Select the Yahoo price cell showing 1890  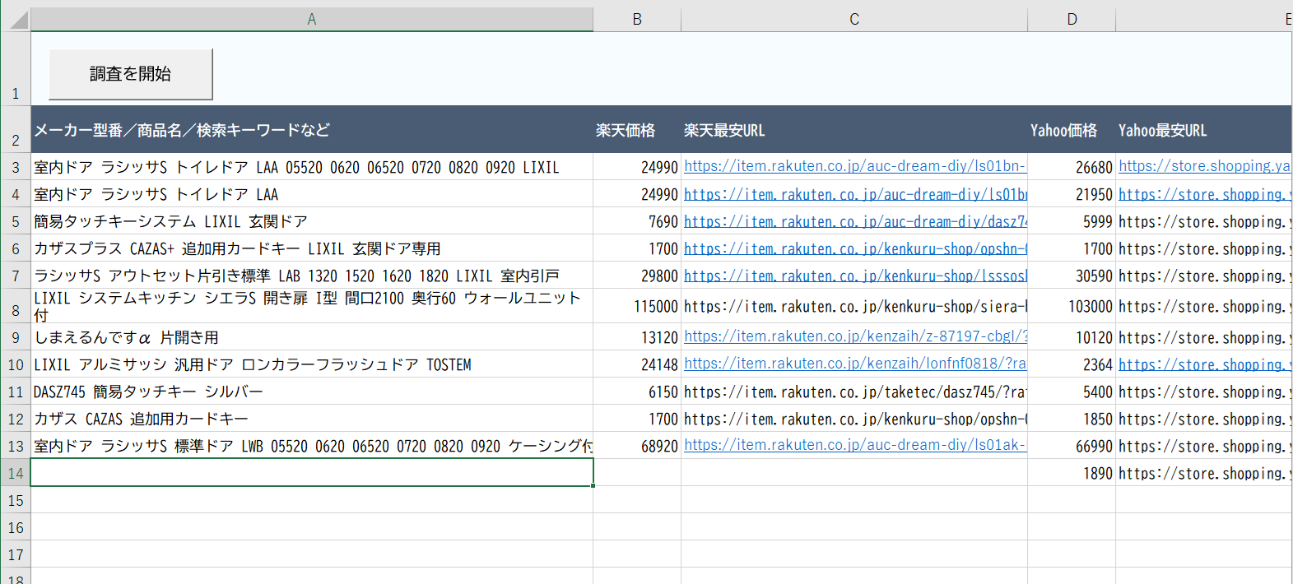coord(1072,473)
